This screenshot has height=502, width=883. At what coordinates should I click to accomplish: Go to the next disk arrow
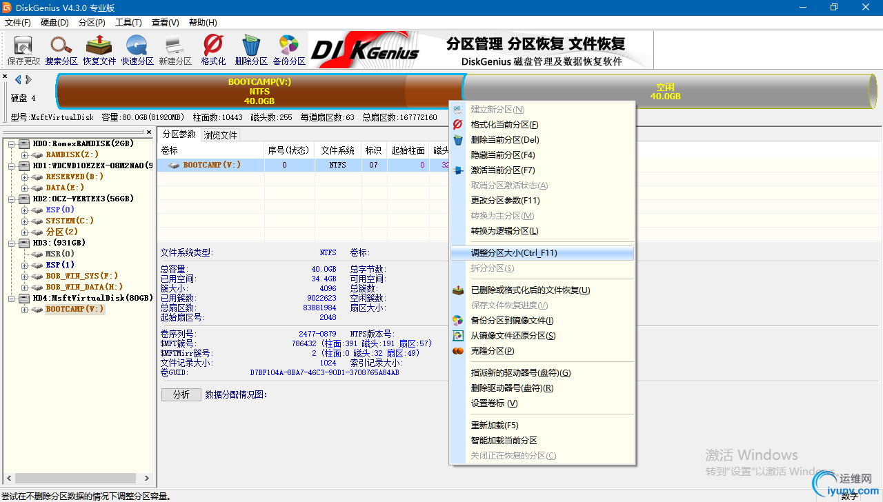click(x=28, y=79)
